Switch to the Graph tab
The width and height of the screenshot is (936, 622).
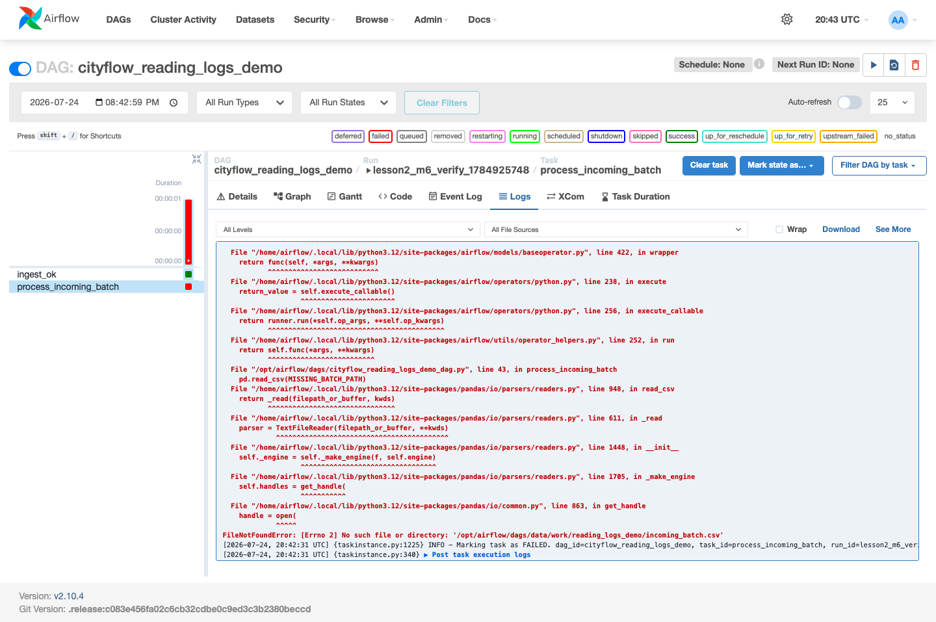[292, 196]
